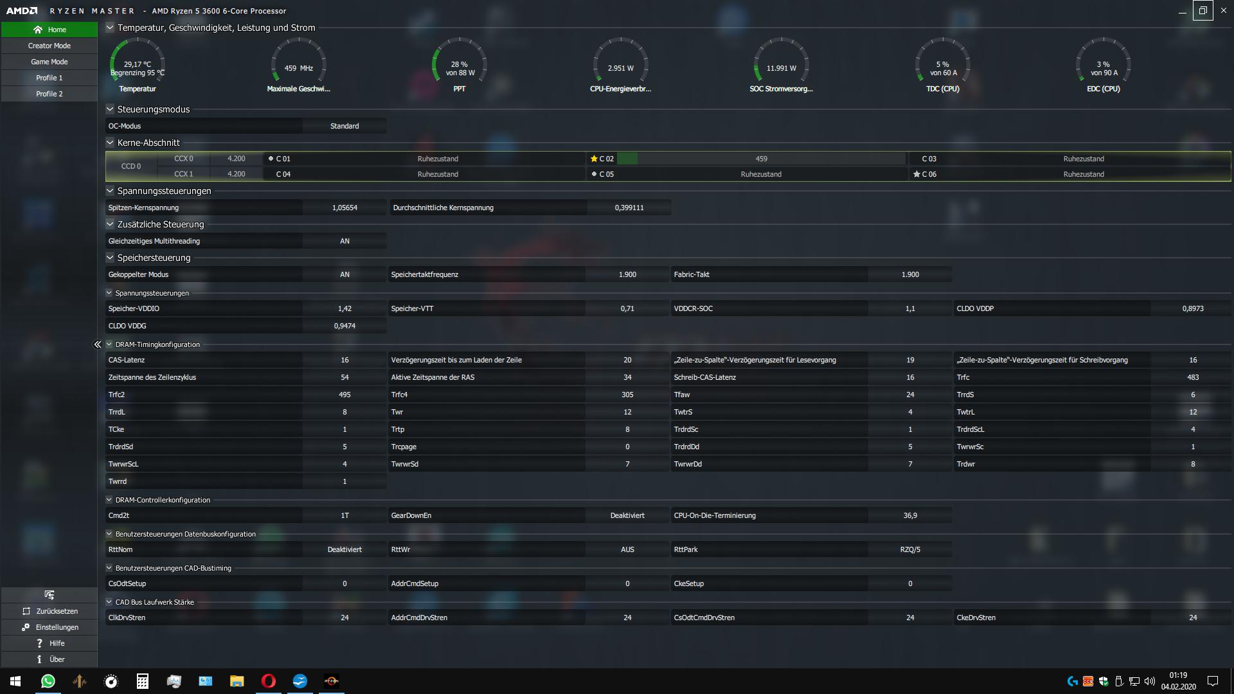The image size is (1234, 694).
Task: Open the round gauge app taskbar icon
Action: point(111,681)
